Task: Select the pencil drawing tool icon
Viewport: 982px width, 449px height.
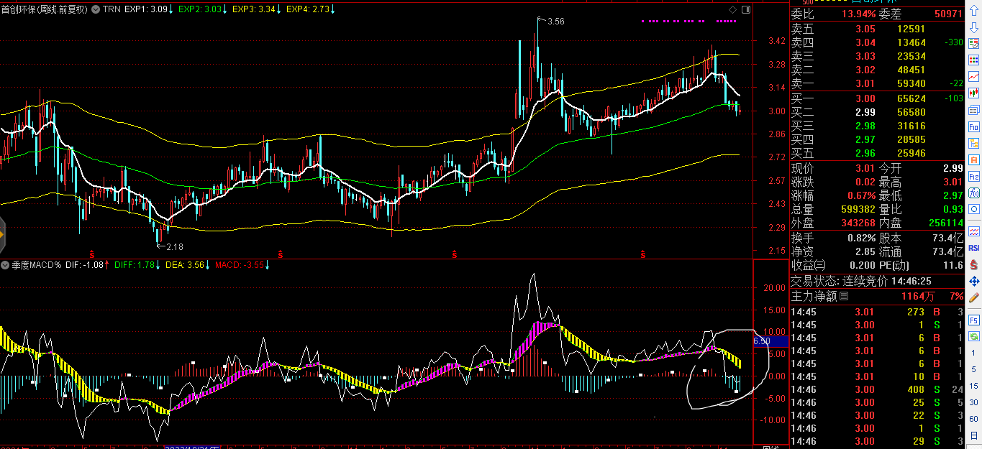Action: click(974, 297)
